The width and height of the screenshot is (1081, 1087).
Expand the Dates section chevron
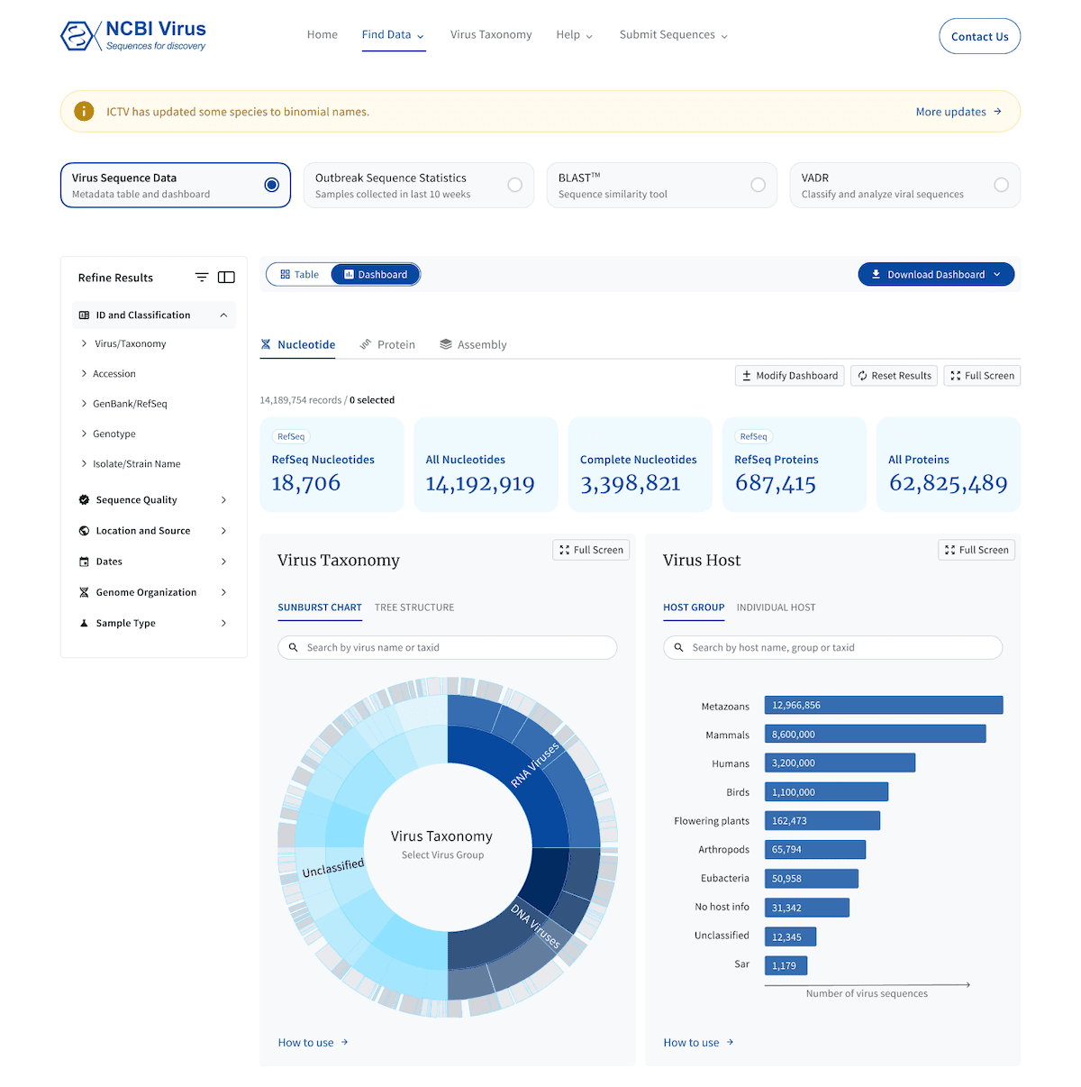[223, 562]
